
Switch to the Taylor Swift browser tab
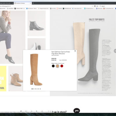[x=6, y=3]
